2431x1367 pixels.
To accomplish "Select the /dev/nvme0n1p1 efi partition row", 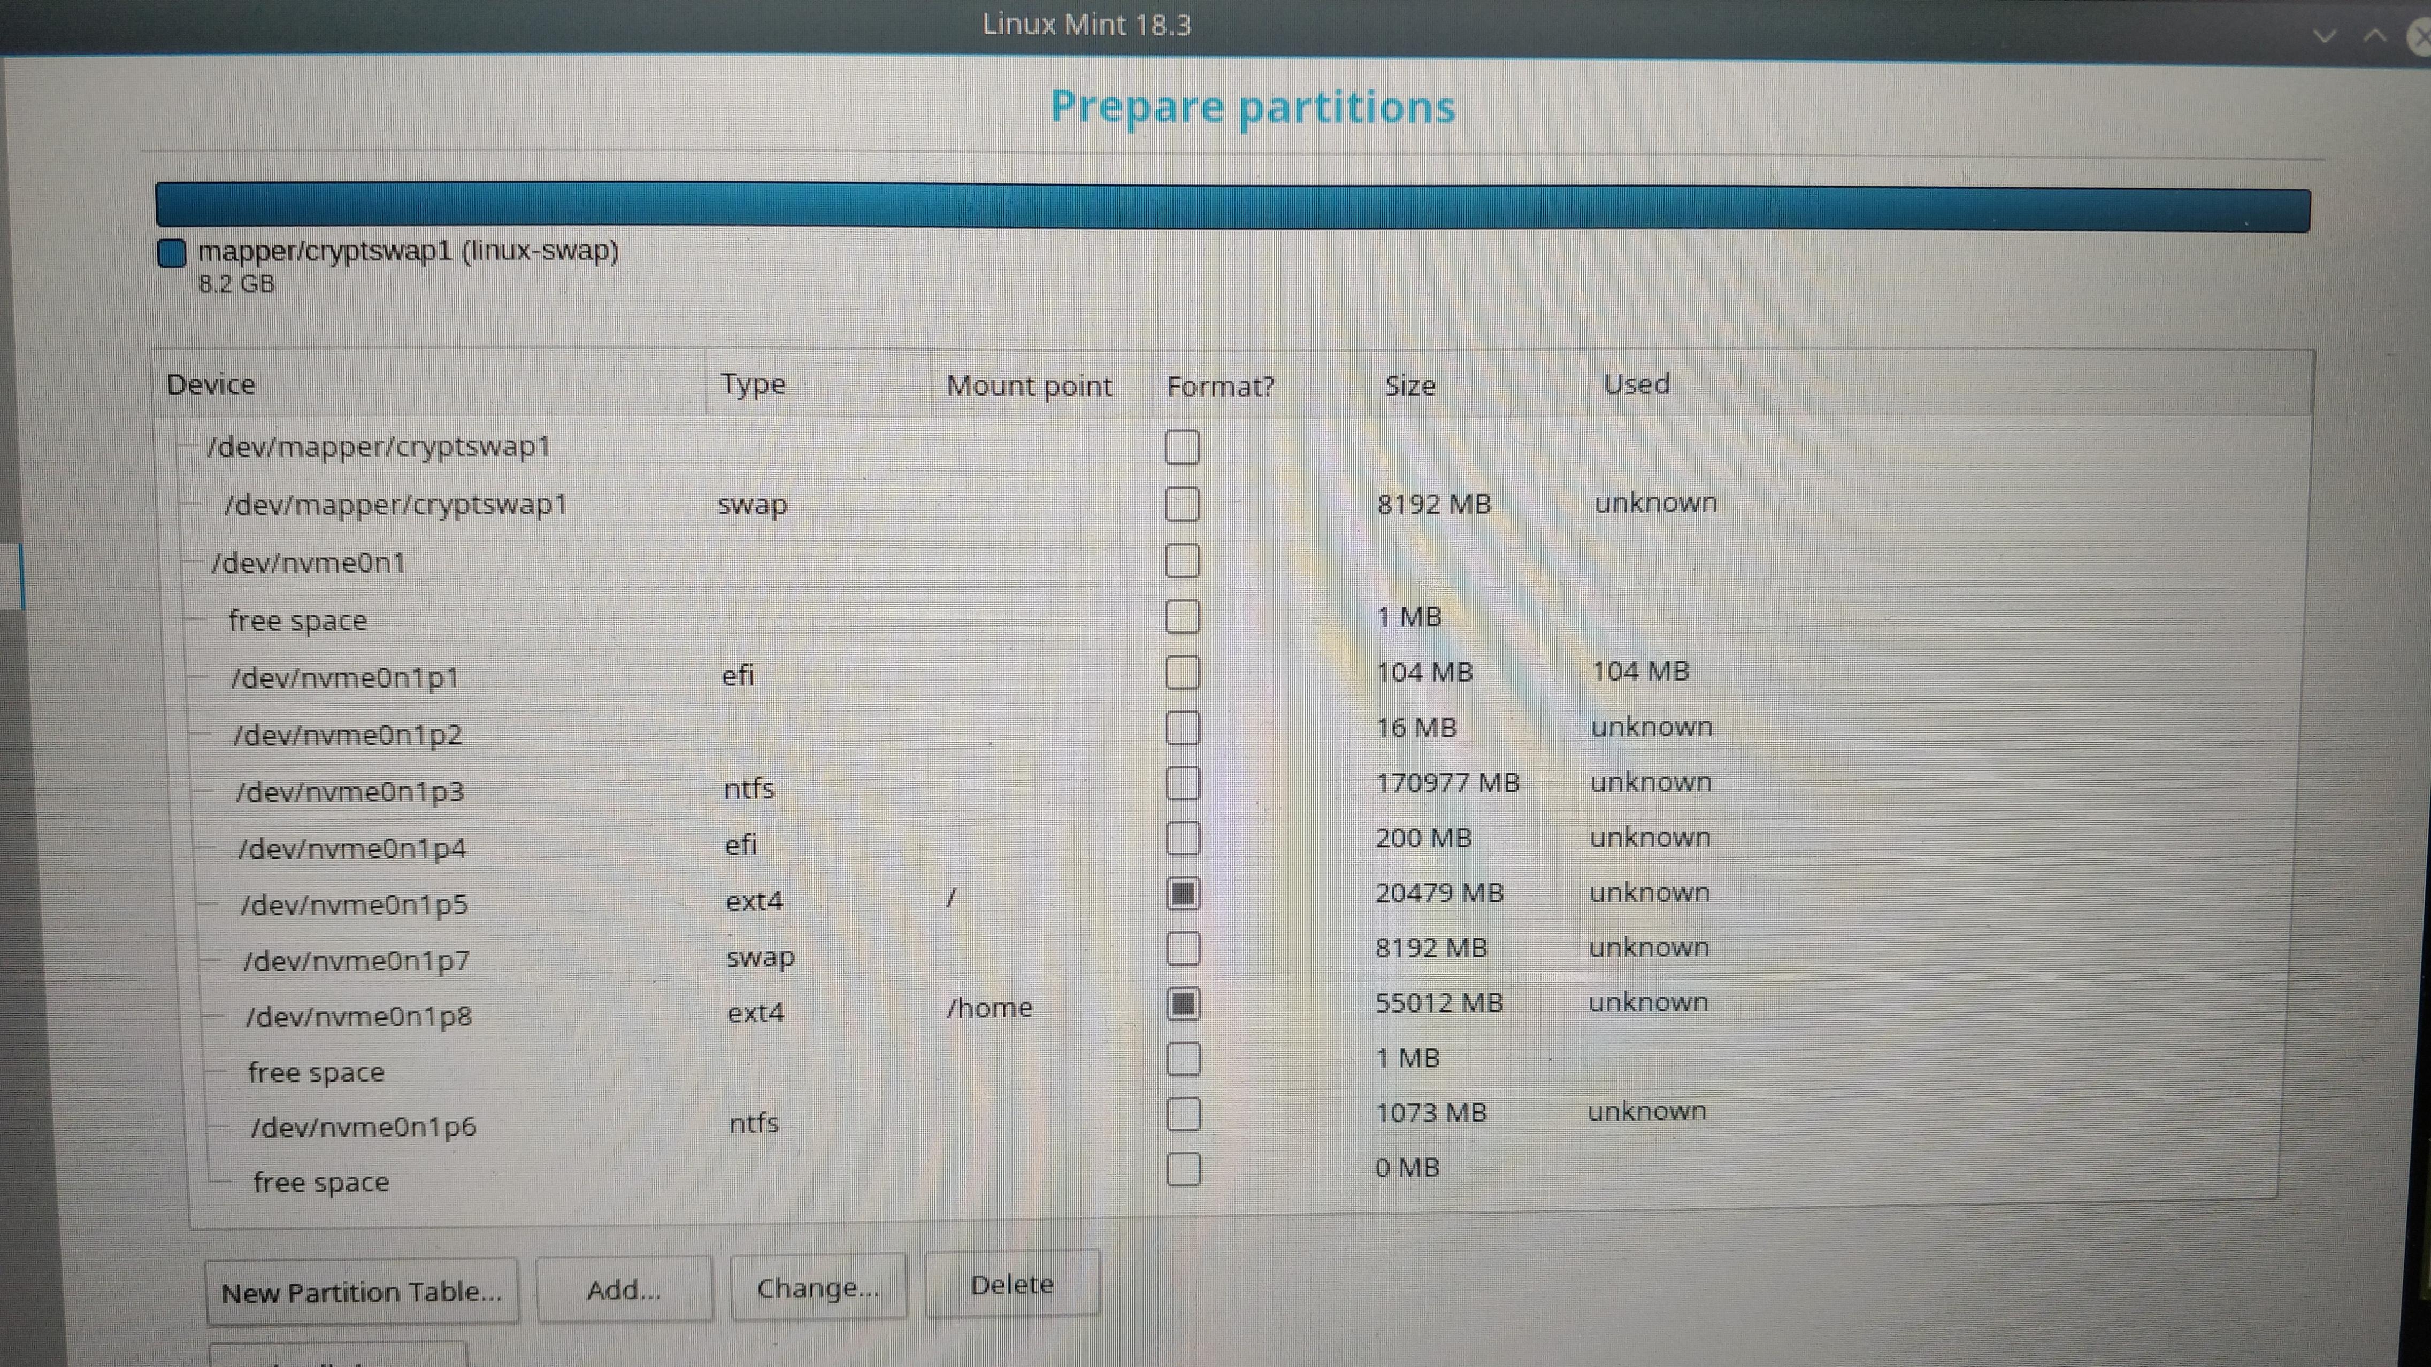I will coord(346,677).
